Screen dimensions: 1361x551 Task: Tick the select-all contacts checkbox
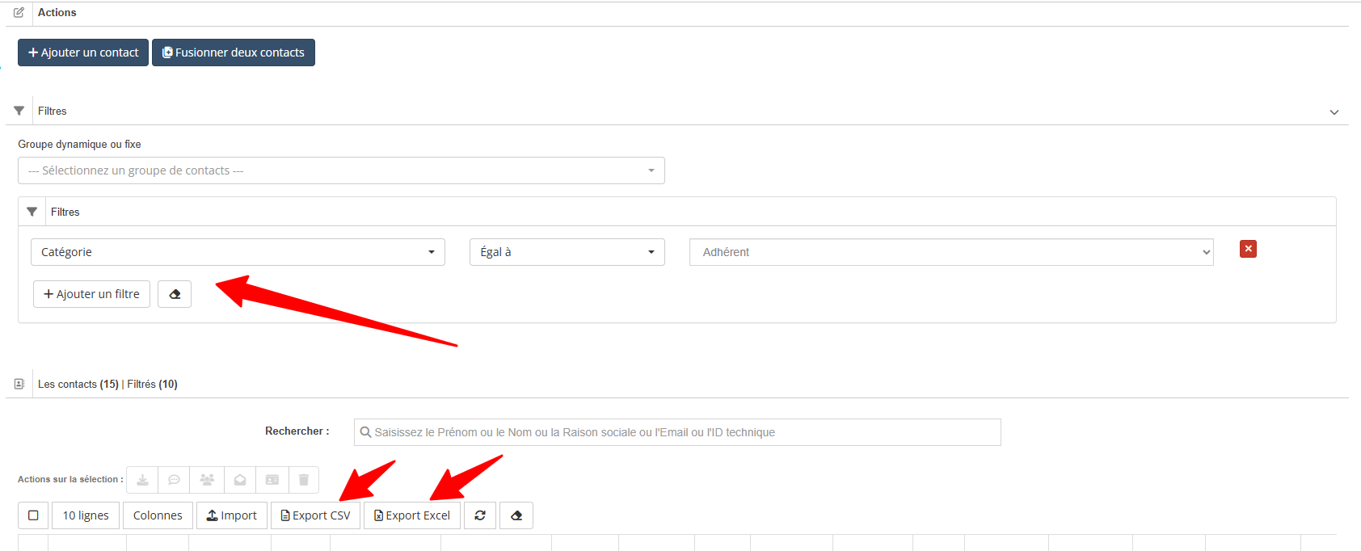pos(33,515)
